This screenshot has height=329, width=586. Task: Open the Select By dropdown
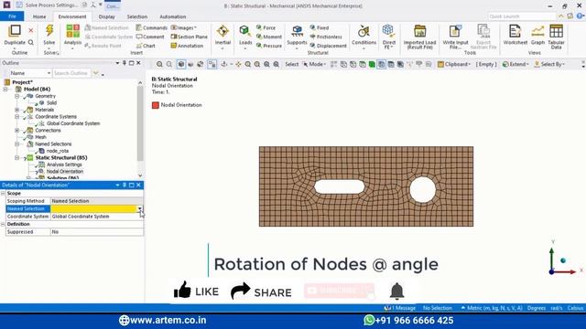pyautogui.click(x=548, y=64)
